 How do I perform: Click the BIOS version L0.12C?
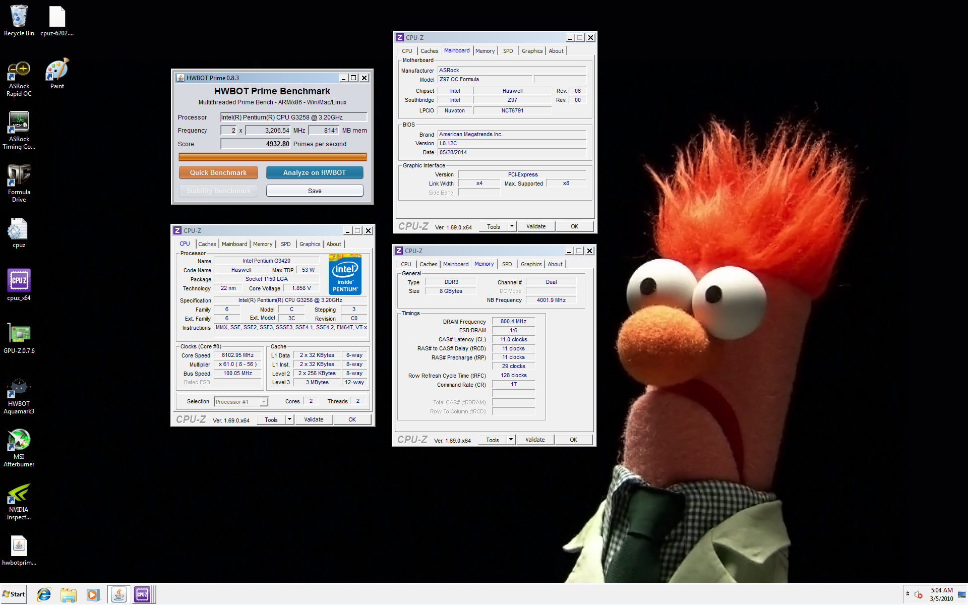[x=512, y=143]
